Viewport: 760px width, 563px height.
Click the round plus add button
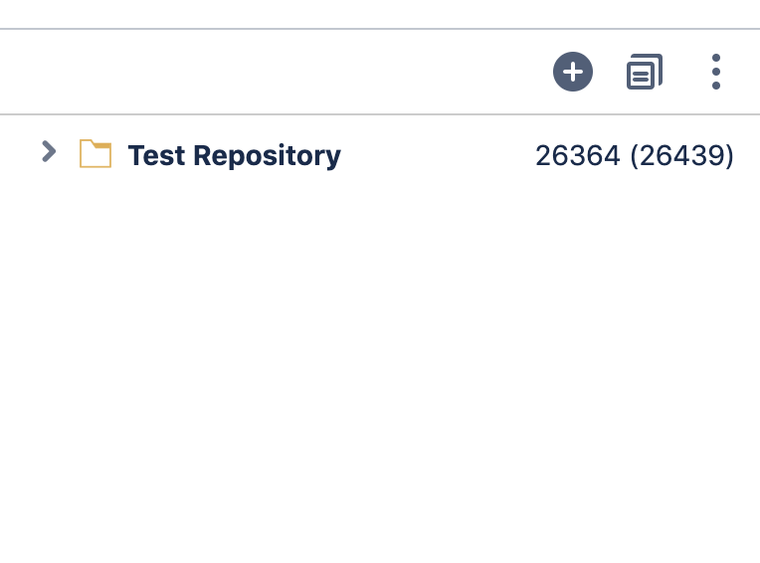tap(572, 72)
